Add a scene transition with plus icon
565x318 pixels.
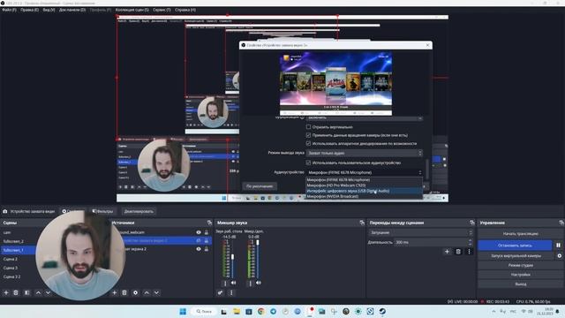[448, 252]
